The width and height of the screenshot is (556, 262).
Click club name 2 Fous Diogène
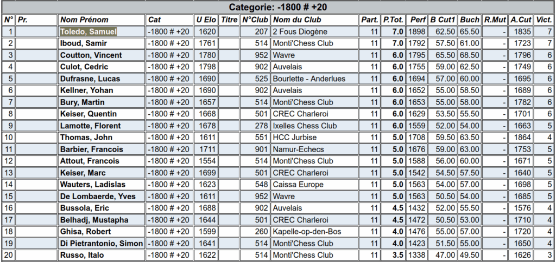300,32
